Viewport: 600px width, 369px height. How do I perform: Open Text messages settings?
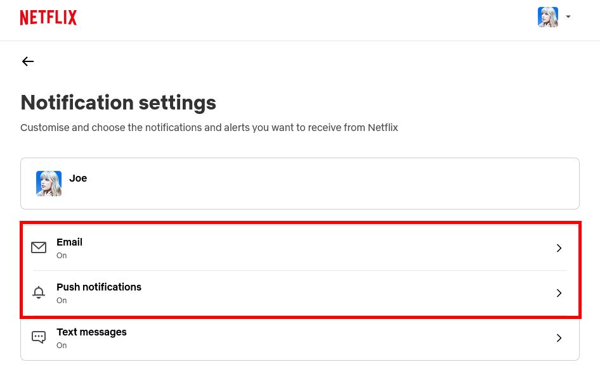300,338
